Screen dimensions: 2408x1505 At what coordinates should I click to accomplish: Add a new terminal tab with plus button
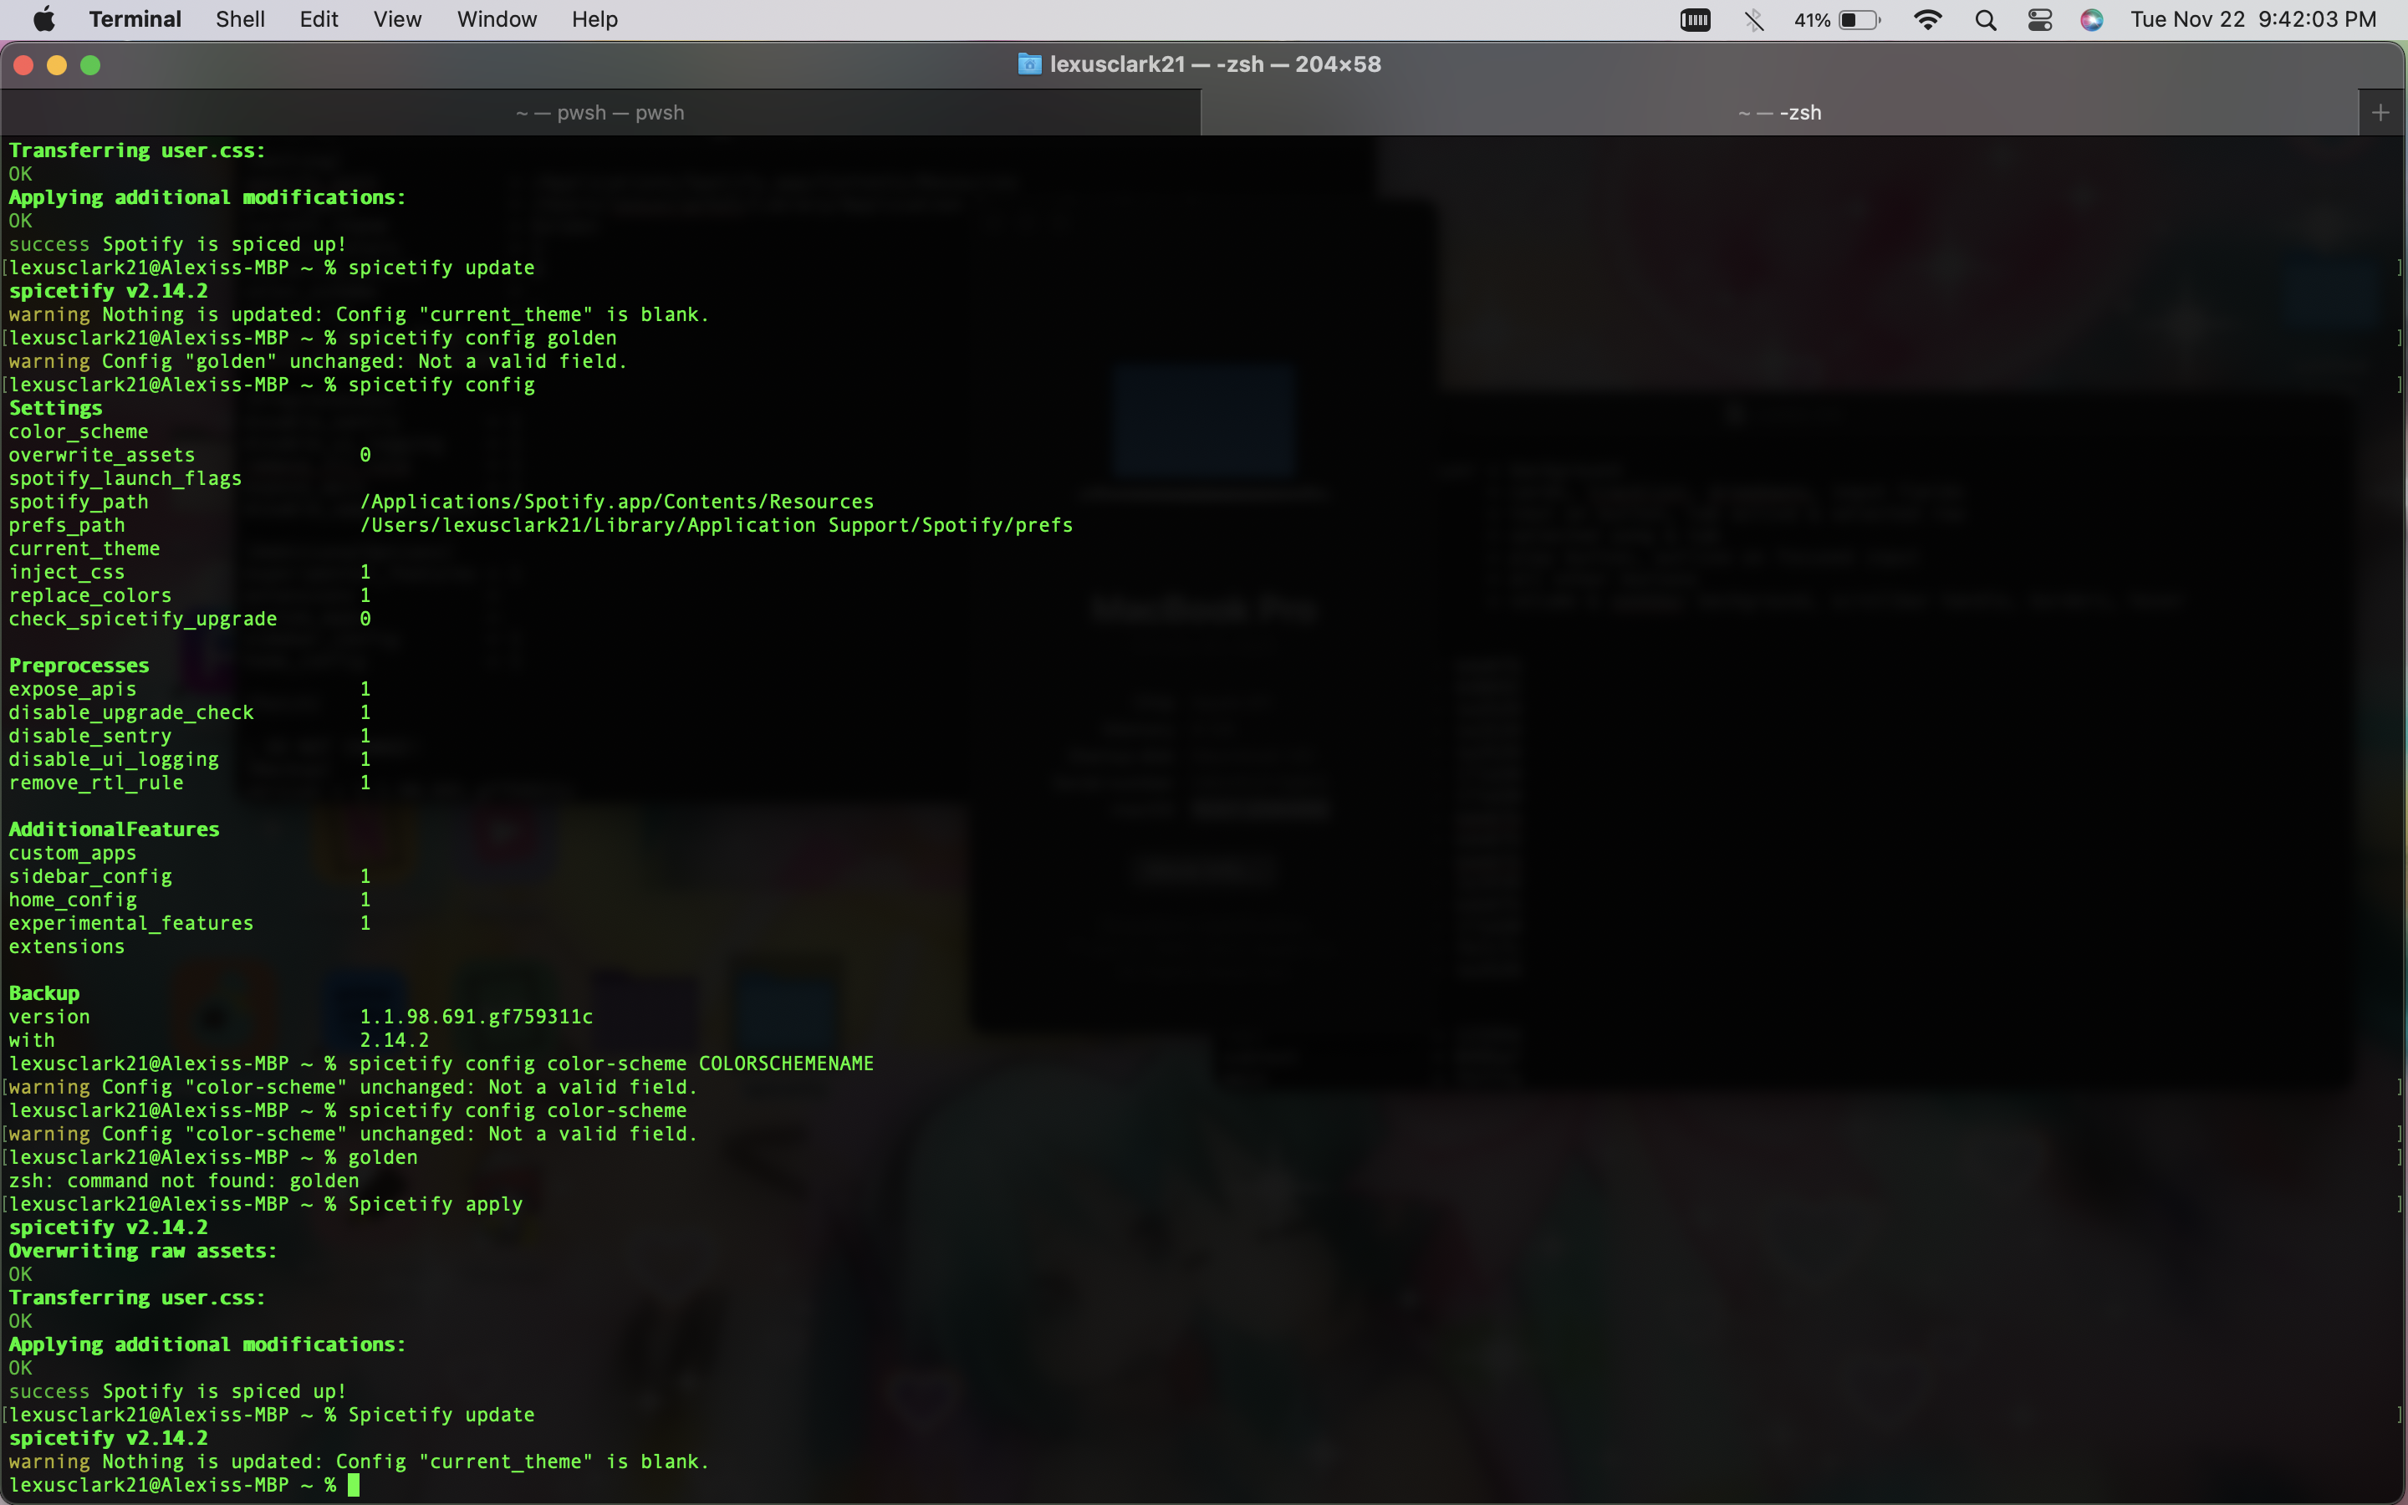coord(2380,113)
